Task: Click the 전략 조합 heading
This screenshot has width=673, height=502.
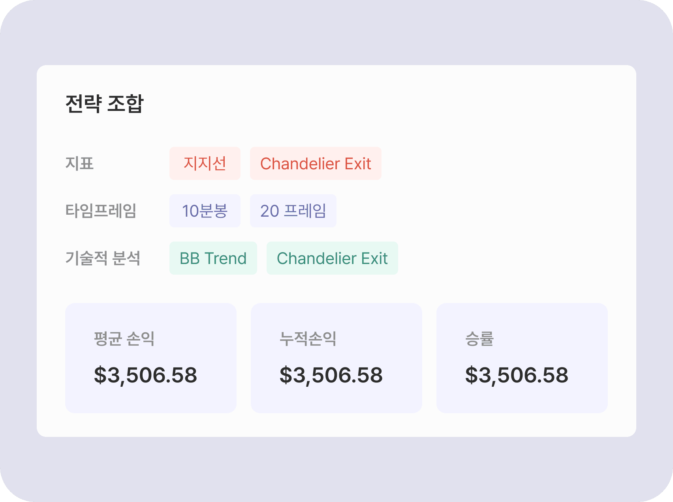Action: click(105, 104)
